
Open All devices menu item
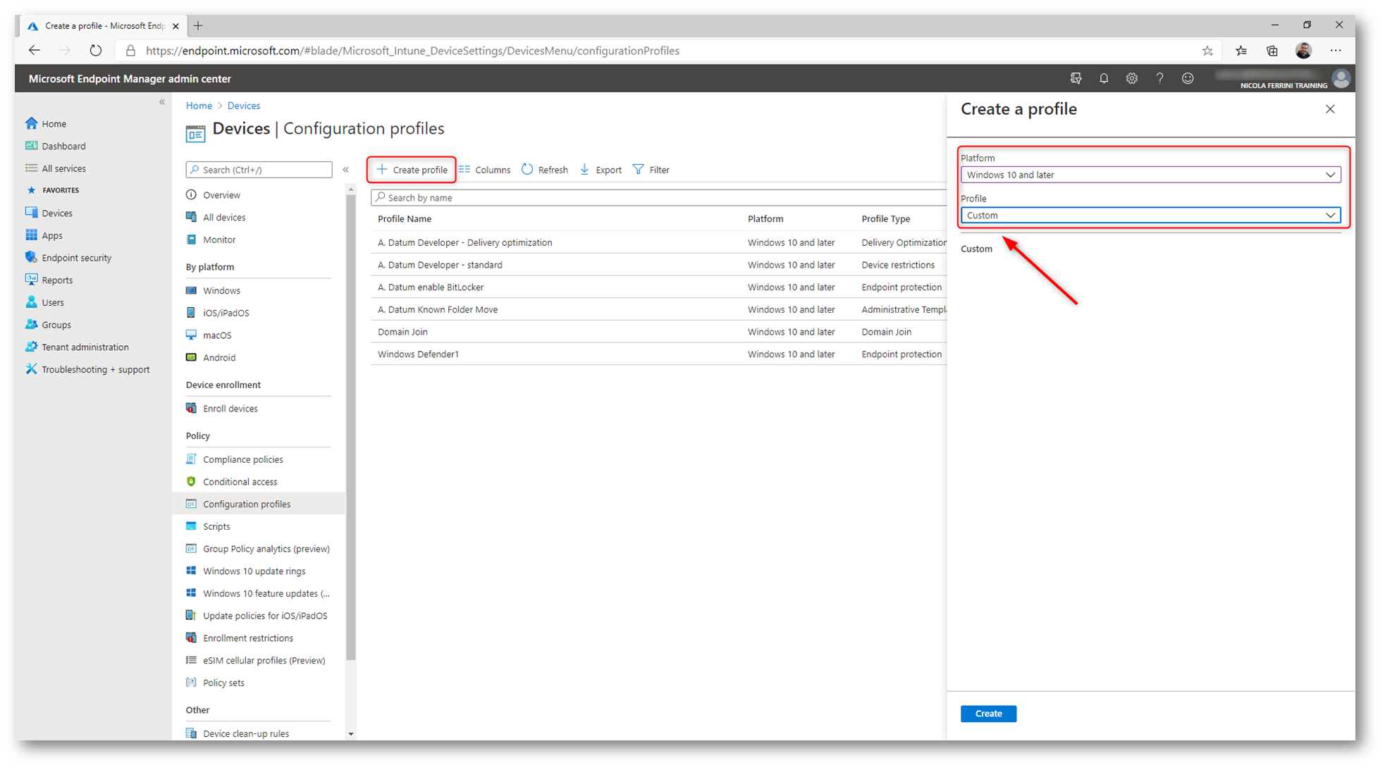pyautogui.click(x=224, y=218)
